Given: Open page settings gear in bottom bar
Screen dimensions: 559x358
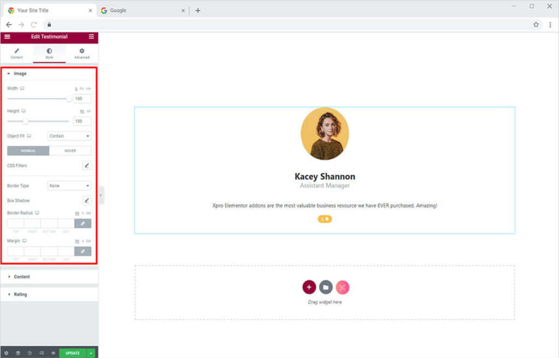Looking at the screenshot, I should click(7, 353).
